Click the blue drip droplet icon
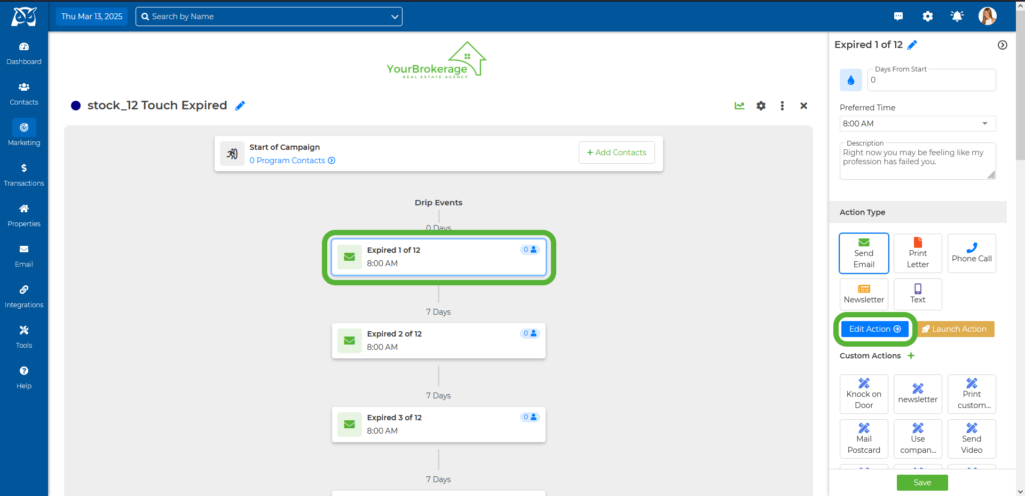Image resolution: width=1025 pixels, height=496 pixels. 851,80
